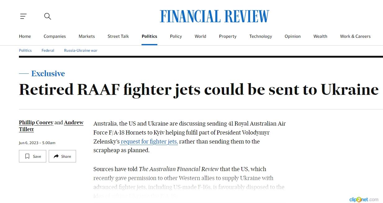Open the Policy section
The image size is (383, 203).
pos(176,36)
